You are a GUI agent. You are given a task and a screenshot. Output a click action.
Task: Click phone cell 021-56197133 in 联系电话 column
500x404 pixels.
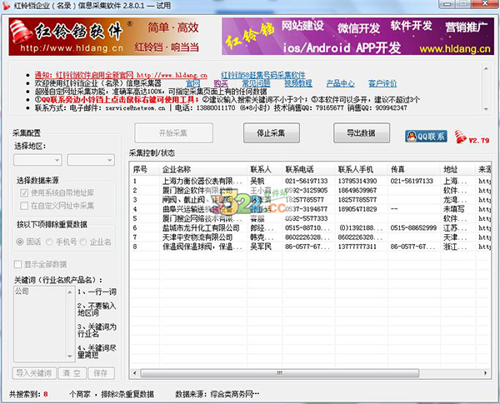[x=307, y=181]
